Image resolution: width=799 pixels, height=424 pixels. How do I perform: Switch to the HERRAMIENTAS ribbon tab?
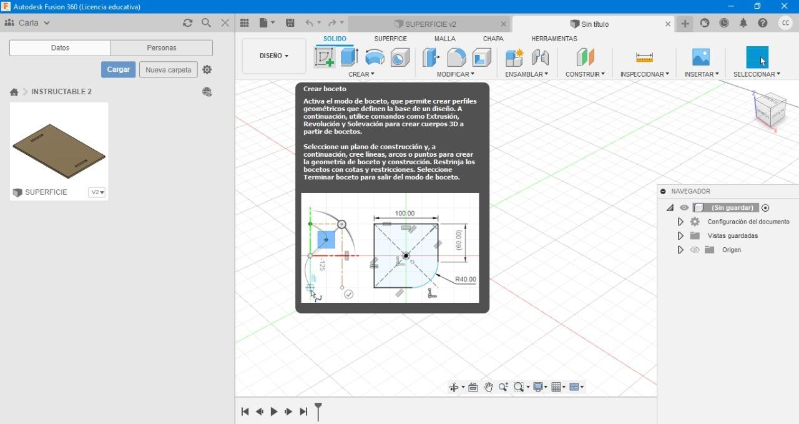(x=554, y=39)
